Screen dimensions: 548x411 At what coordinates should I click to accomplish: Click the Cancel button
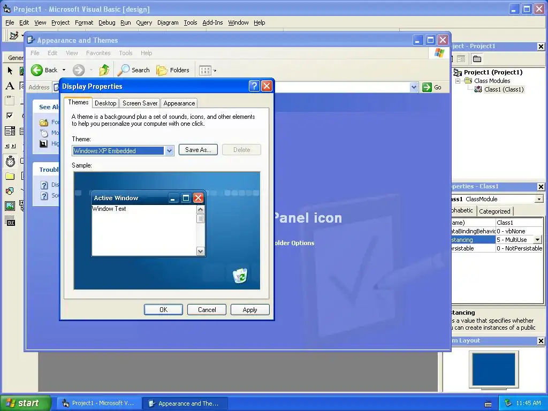(x=207, y=310)
